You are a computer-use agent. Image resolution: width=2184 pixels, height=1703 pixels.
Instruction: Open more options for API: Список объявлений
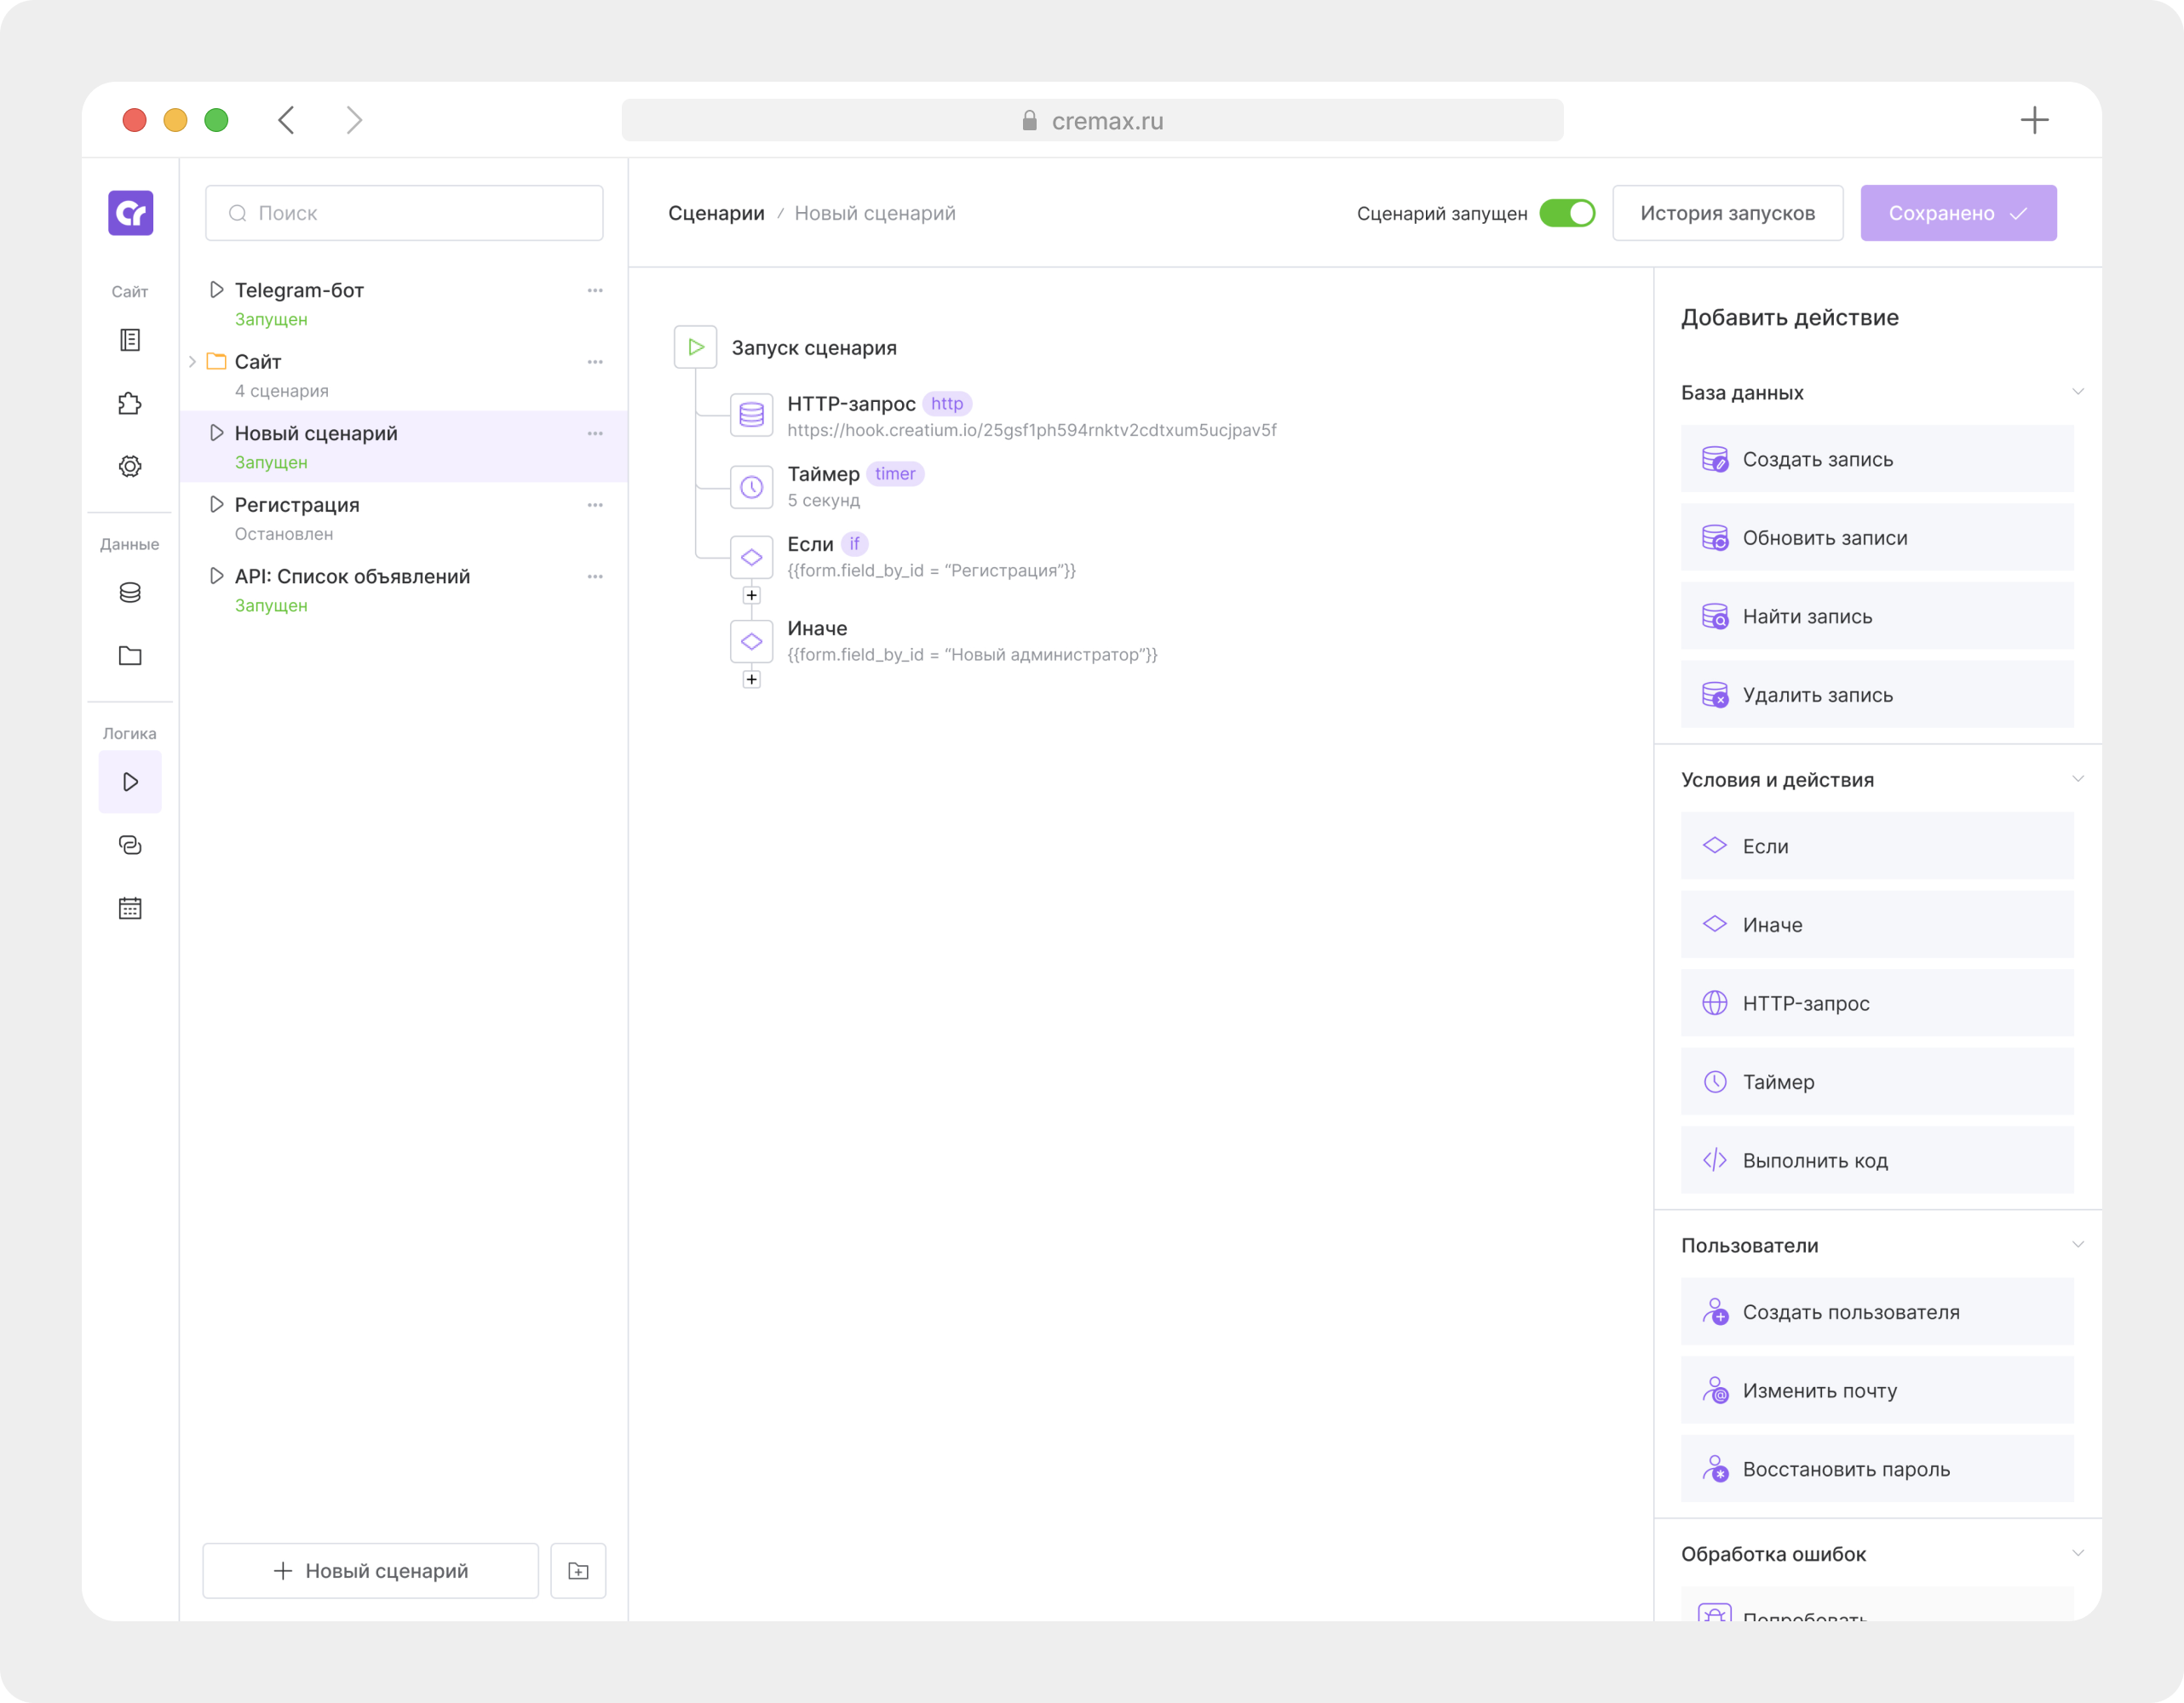[x=595, y=576]
